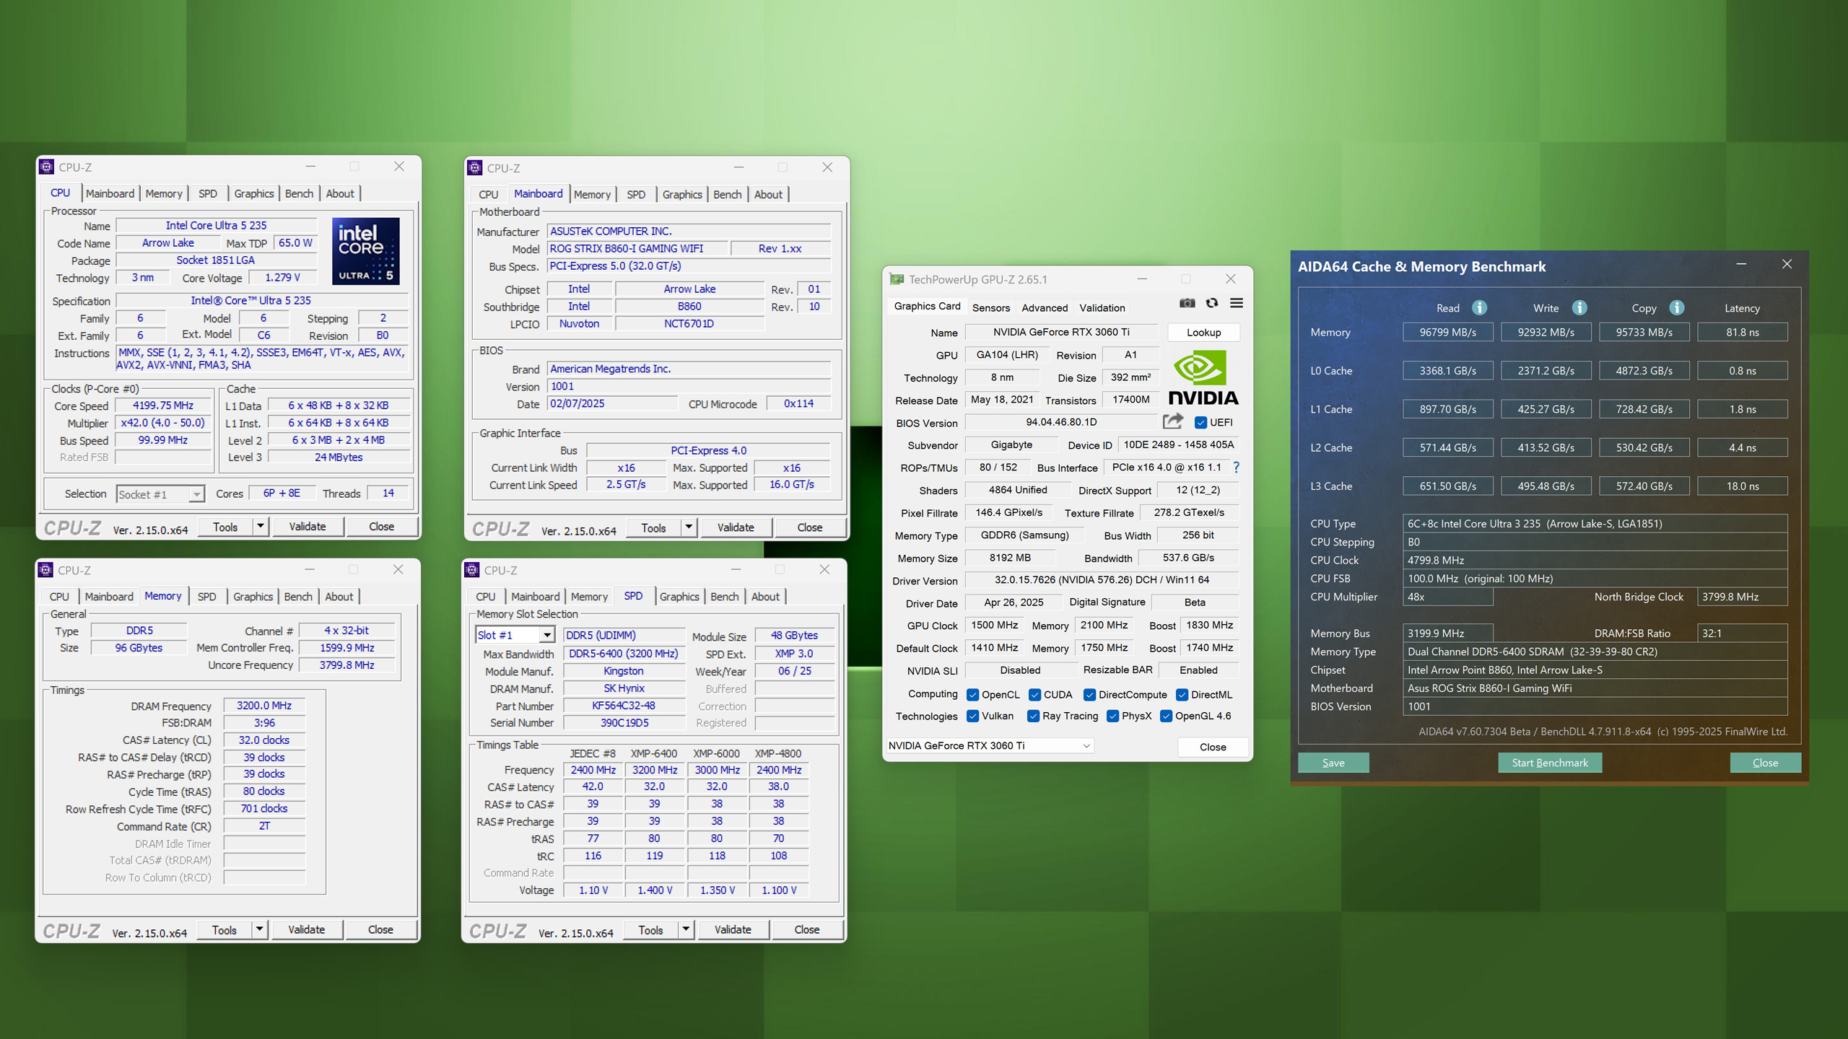Toggle the OpenCL checkbox

click(972, 695)
